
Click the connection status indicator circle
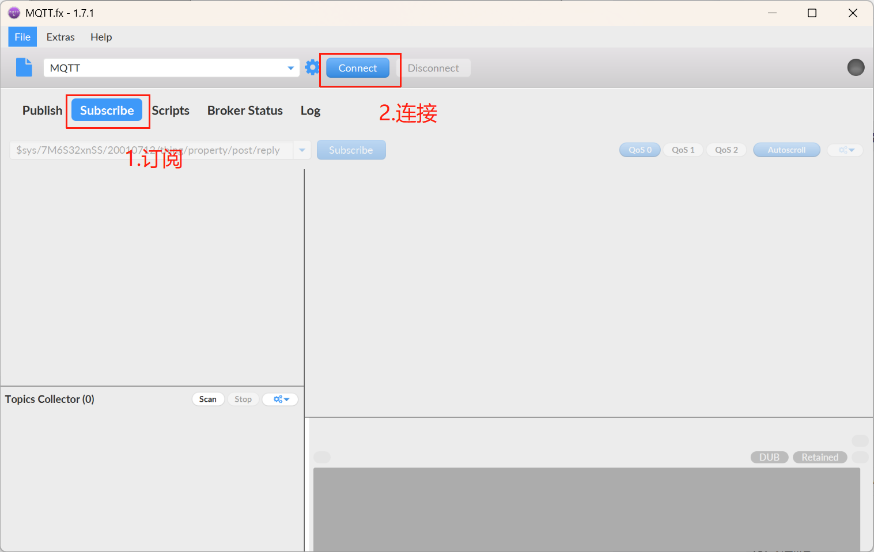point(856,67)
